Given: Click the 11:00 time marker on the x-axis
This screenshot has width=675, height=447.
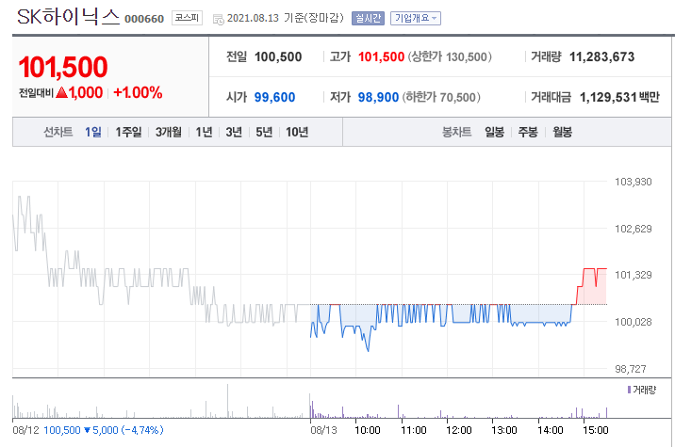Looking at the screenshot, I should point(413,430).
